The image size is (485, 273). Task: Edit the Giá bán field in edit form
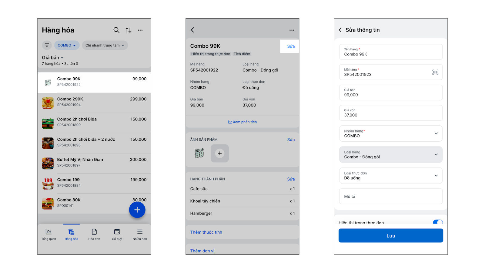point(391,93)
